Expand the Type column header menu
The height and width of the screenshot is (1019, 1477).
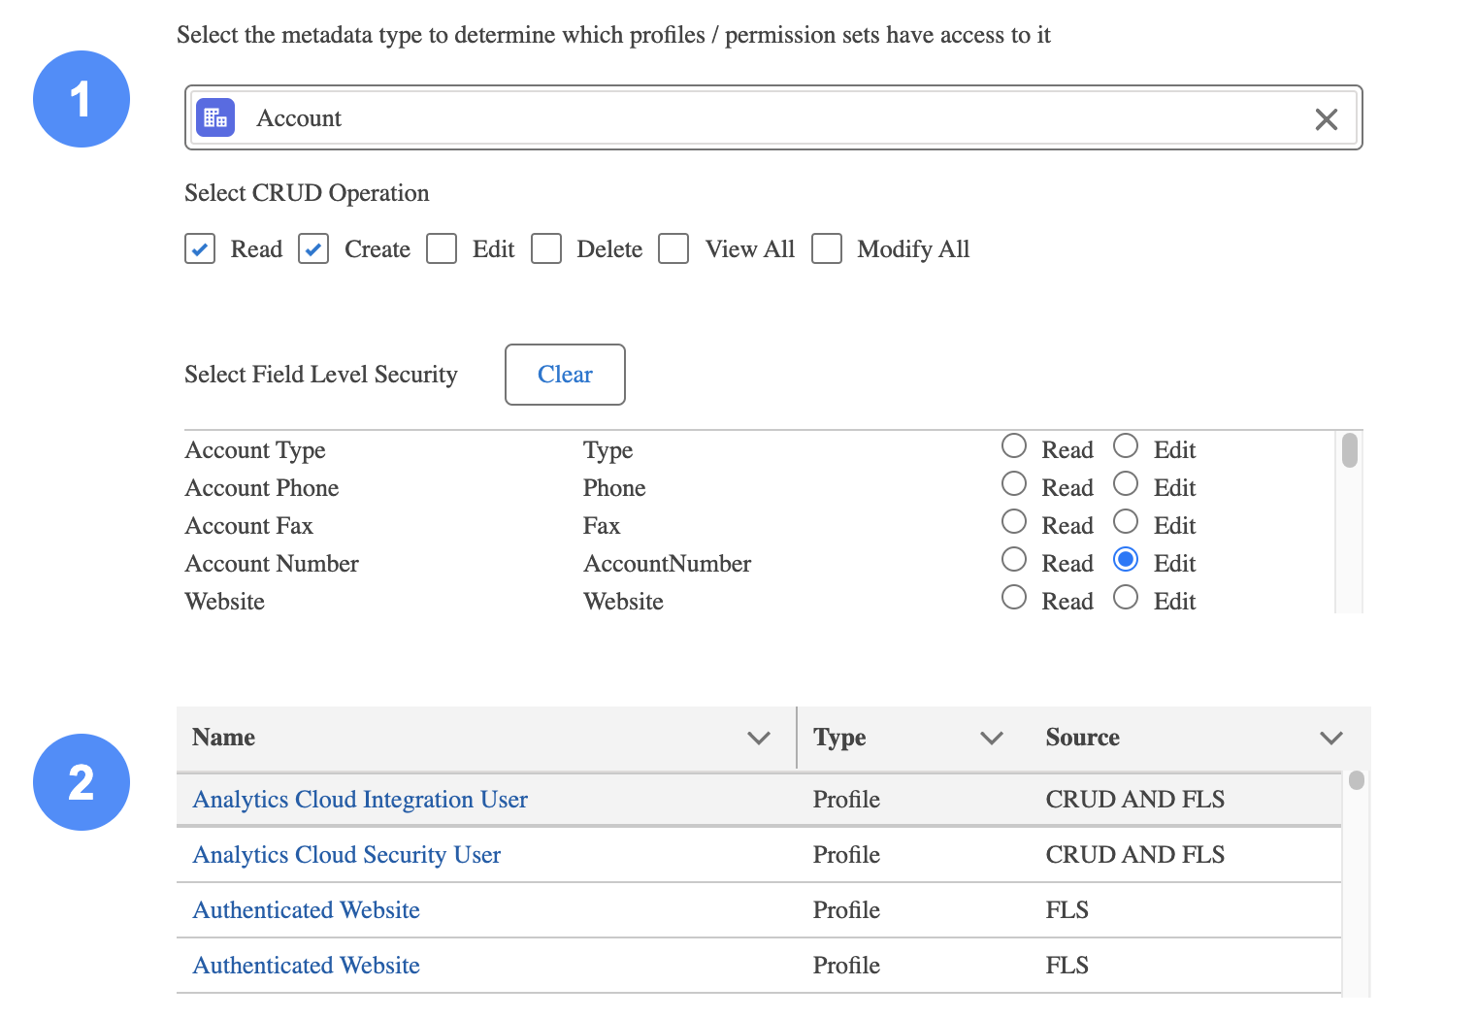pos(992,739)
